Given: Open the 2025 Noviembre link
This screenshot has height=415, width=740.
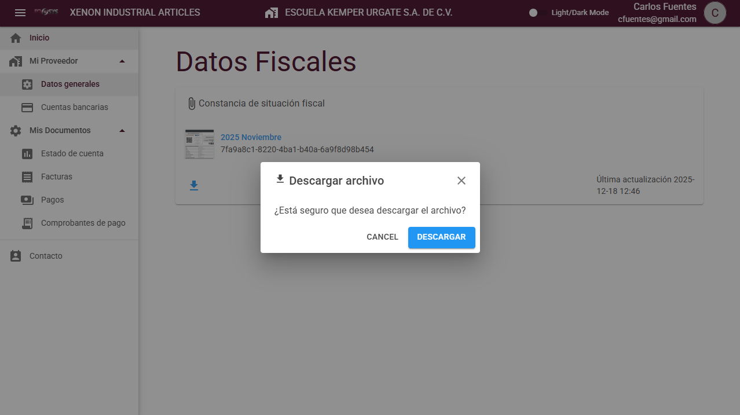Looking at the screenshot, I should click(251, 137).
